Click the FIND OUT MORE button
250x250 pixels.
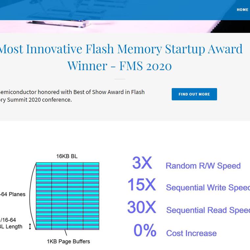click(194, 94)
